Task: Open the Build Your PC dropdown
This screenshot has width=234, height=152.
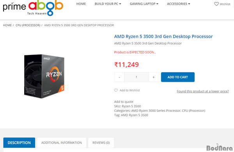Action: [x=108, y=4]
